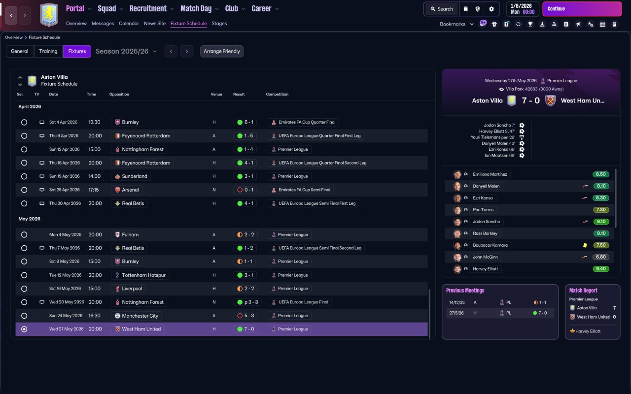Click the West Ham crest in the match panel

(551, 100)
